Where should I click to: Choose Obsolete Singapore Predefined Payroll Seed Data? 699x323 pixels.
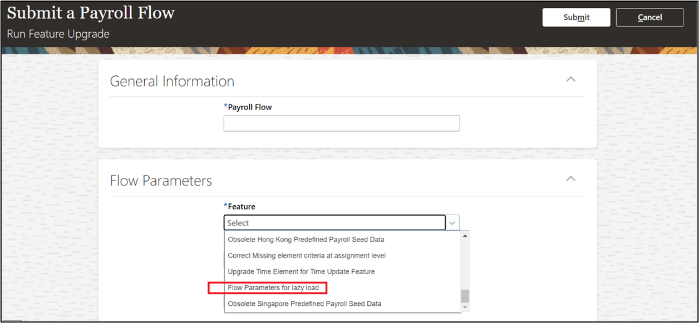pyautogui.click(x=304, y=304)
